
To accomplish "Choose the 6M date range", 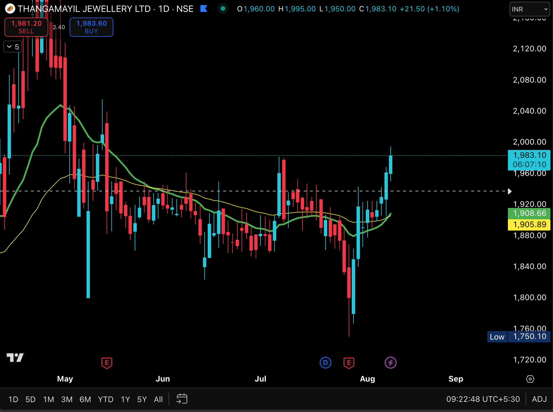I will click(x=85, y=399).
